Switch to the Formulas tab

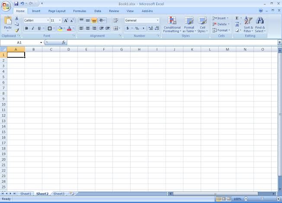coord(80,11)
